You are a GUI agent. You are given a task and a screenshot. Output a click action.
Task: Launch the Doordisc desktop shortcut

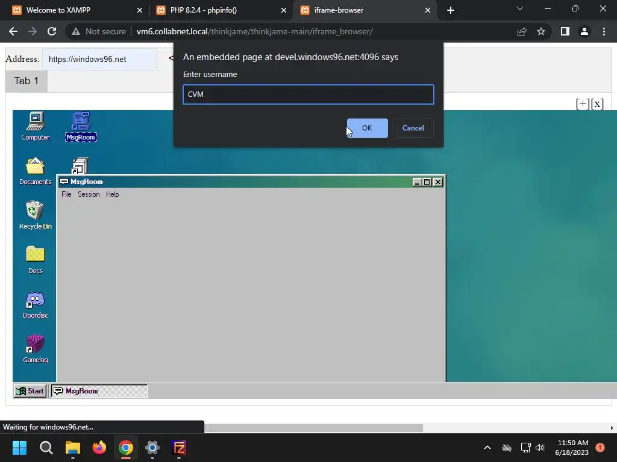(x=36, y=305)
